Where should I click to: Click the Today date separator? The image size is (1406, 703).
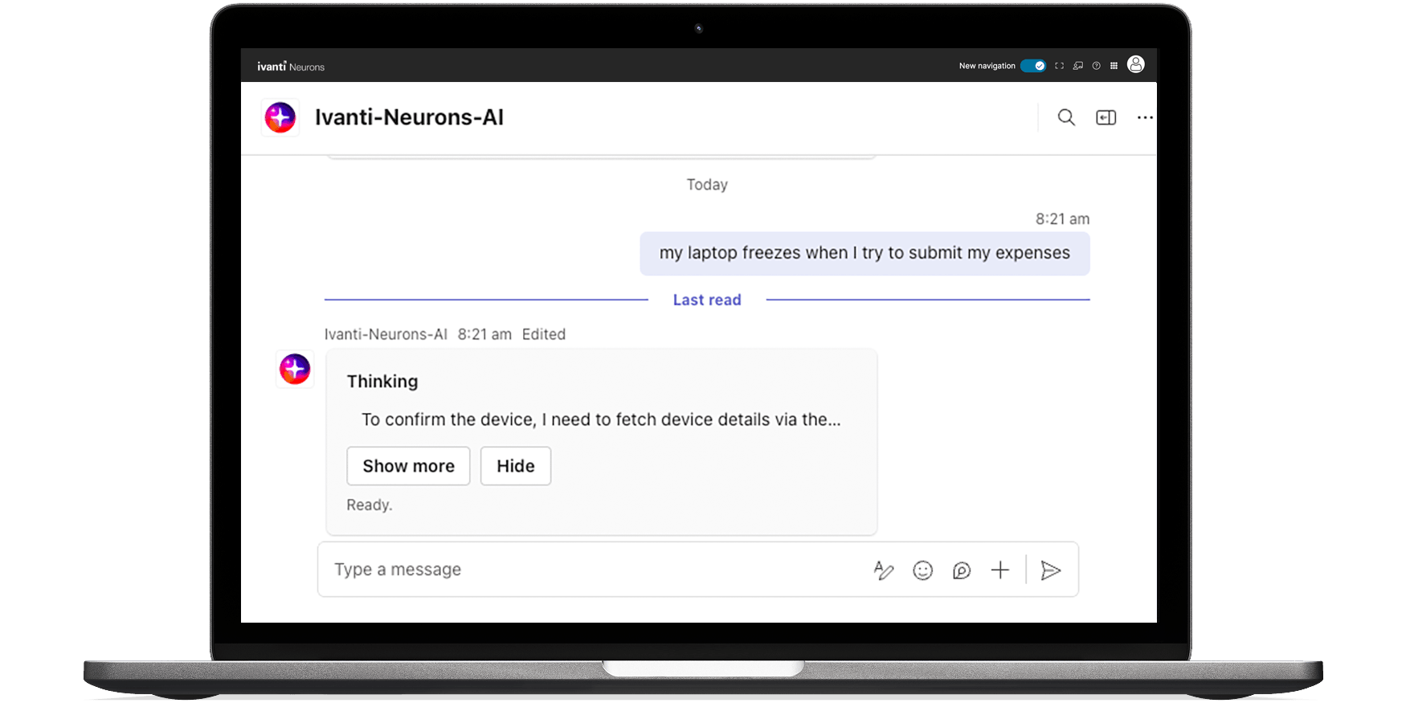[707, 185]
